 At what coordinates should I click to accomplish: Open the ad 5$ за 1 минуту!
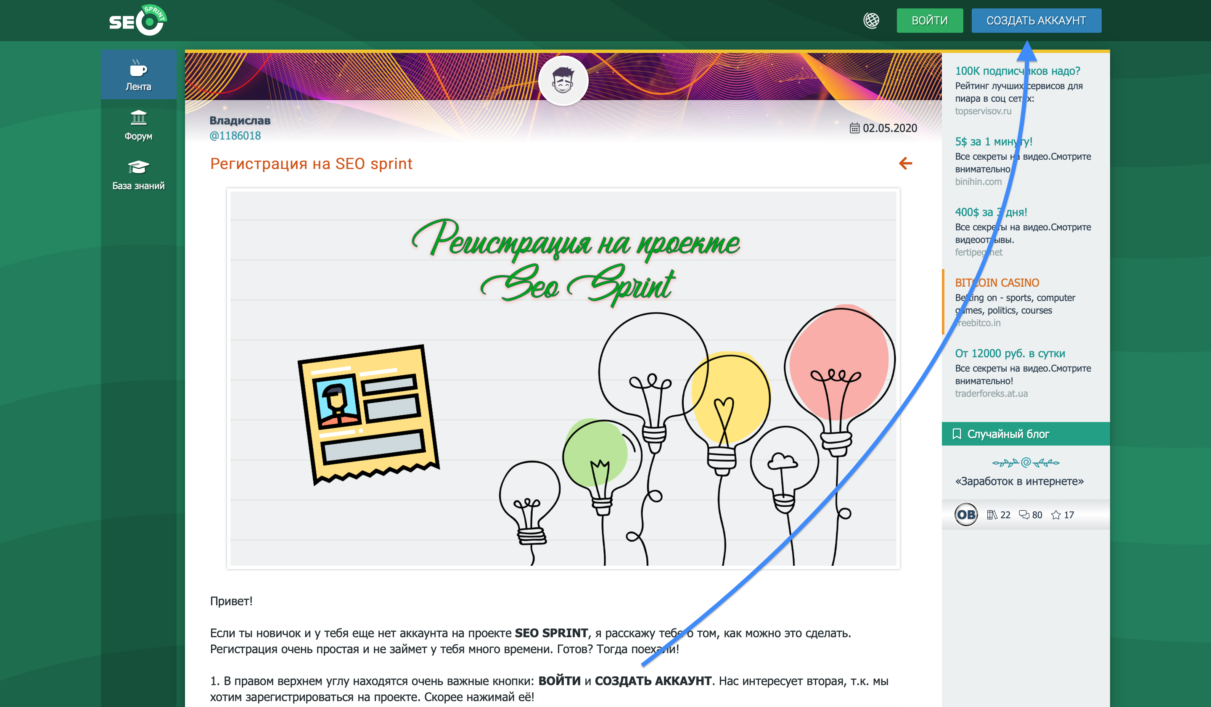993,142
